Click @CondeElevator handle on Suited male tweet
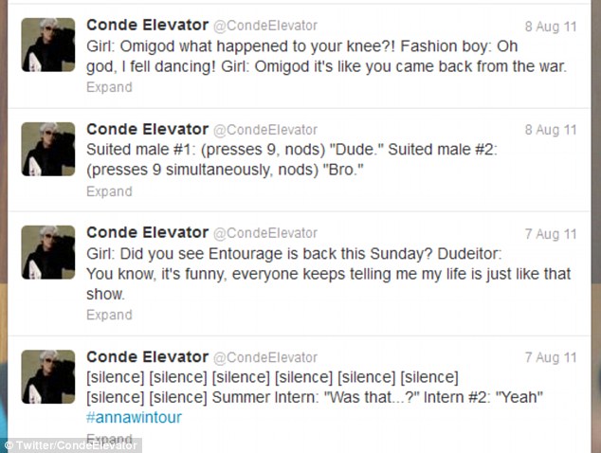This screenshot has width=601, height=453. click(266, 130)
